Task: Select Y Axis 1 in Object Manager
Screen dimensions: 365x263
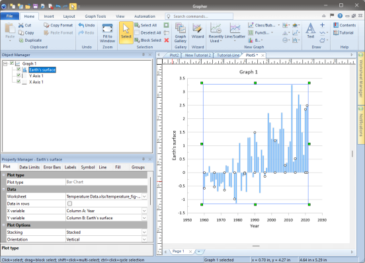Action: [36, 76]
